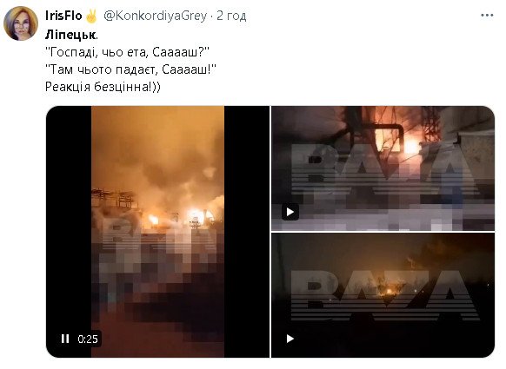Open the top-right video with burning structure
Viewport: 506px width, 369px height.
[x=383, y=168]
